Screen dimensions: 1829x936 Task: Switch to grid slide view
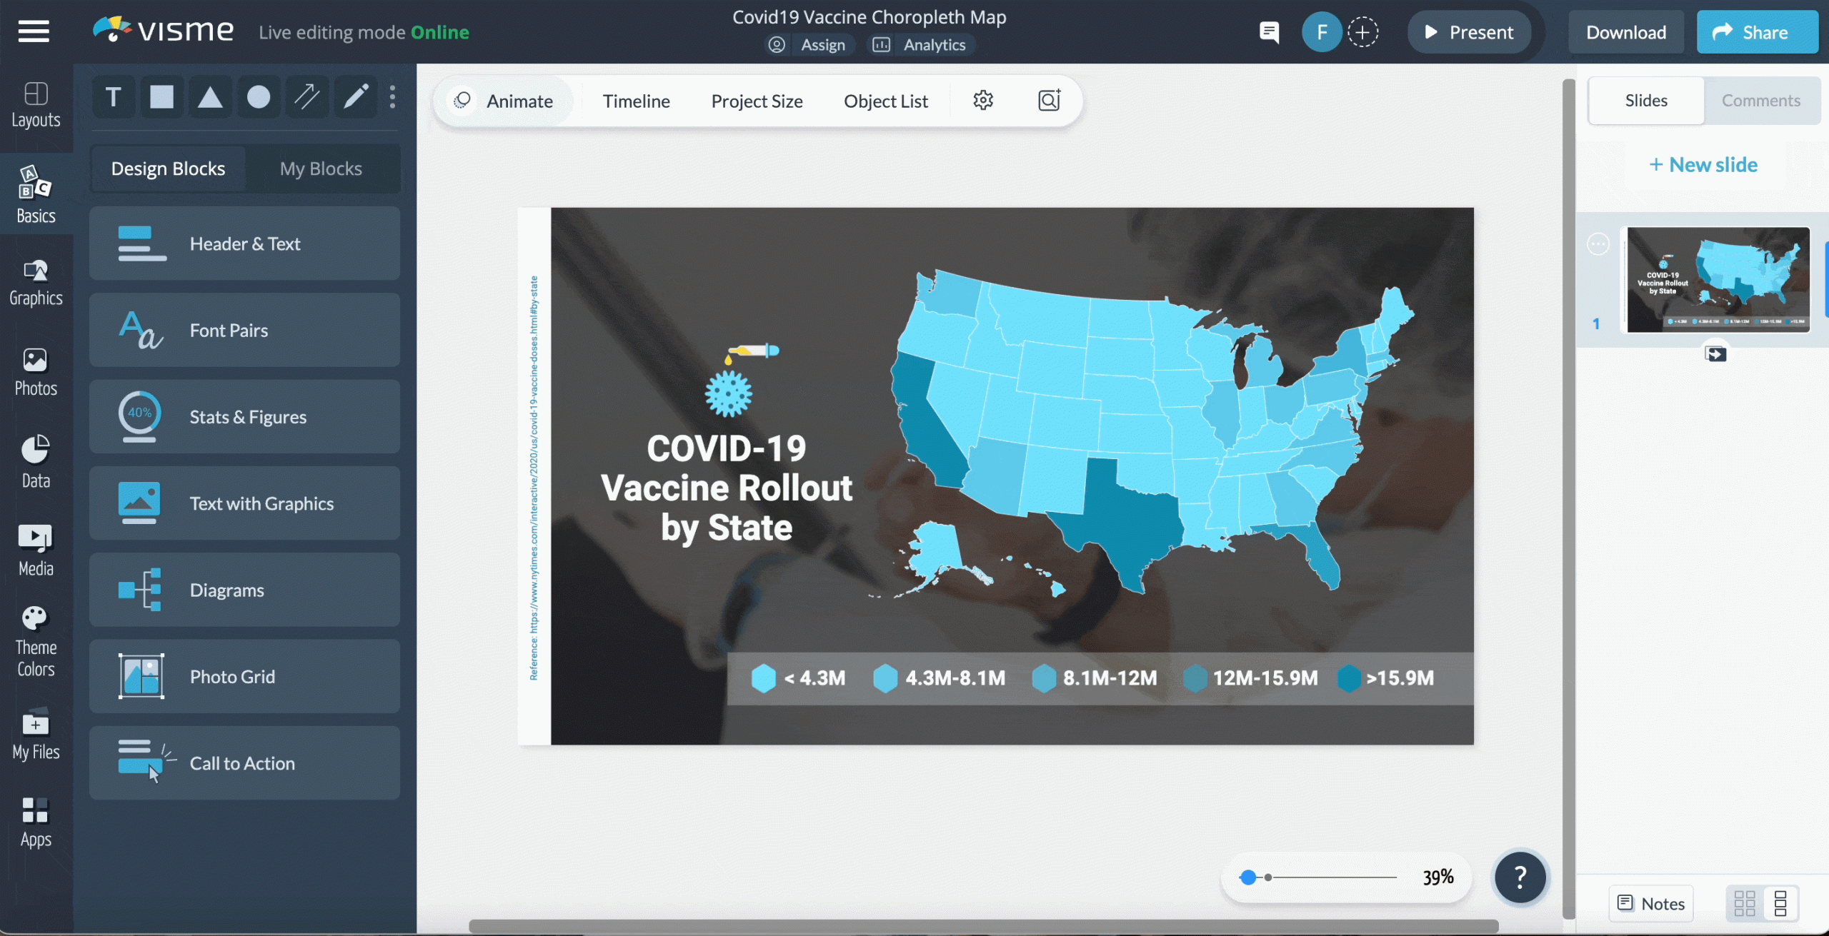1745,903
